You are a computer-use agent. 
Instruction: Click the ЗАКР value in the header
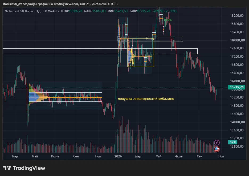point(144,11)
